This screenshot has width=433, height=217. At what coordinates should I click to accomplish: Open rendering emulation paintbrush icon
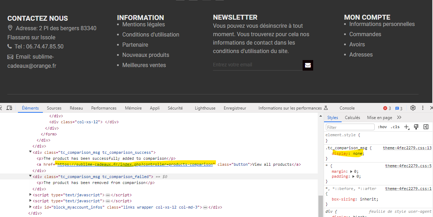point(416,127)
